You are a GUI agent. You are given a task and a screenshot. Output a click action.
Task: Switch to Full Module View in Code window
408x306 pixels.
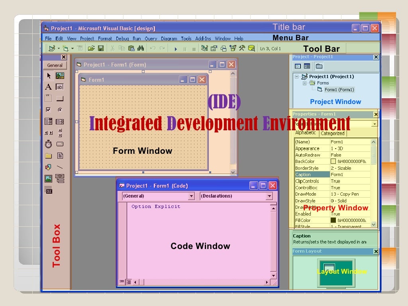[x=129, y=282]
